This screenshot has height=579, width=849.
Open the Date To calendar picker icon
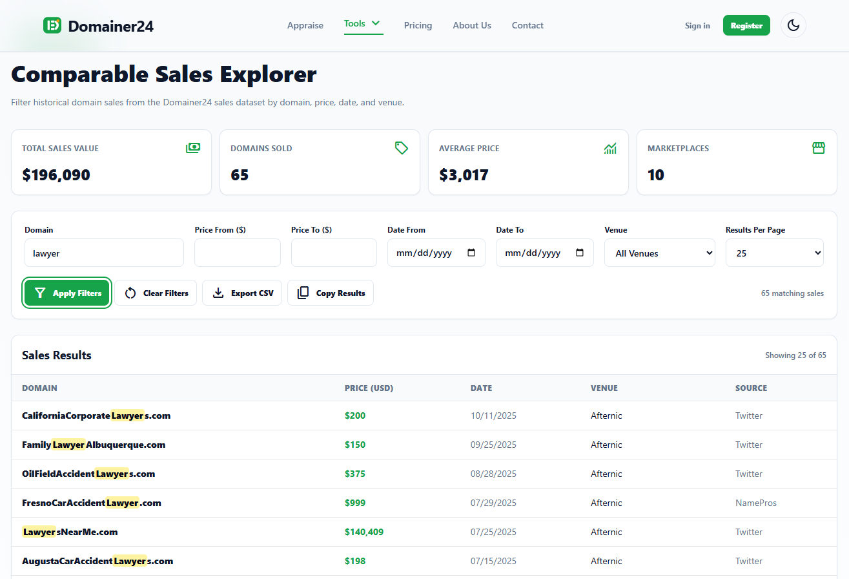tap(580, 253)
